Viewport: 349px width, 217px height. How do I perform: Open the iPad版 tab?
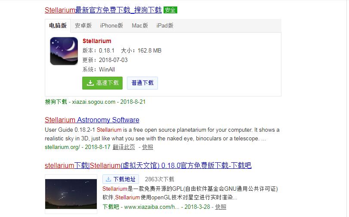pos(165,26)
